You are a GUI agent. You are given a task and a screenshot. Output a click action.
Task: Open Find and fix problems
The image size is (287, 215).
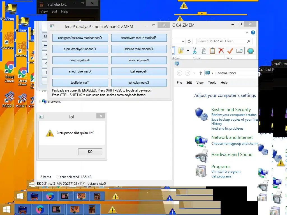(x=227, y=128)
